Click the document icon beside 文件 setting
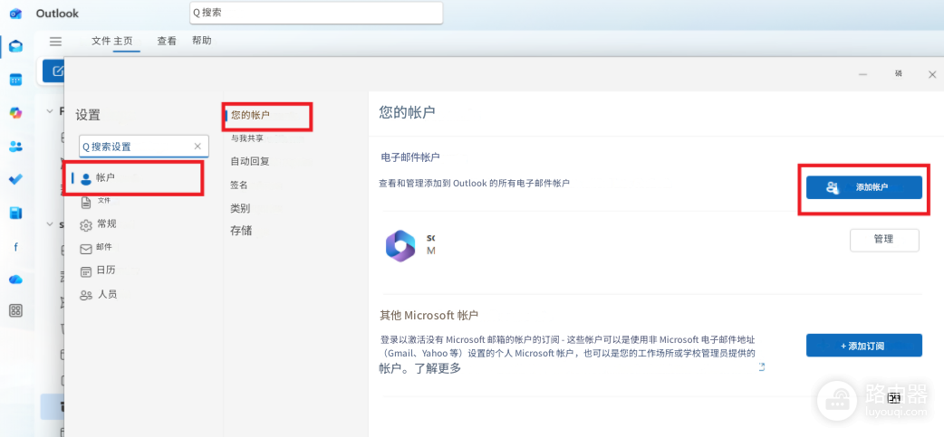 (86, 203)
